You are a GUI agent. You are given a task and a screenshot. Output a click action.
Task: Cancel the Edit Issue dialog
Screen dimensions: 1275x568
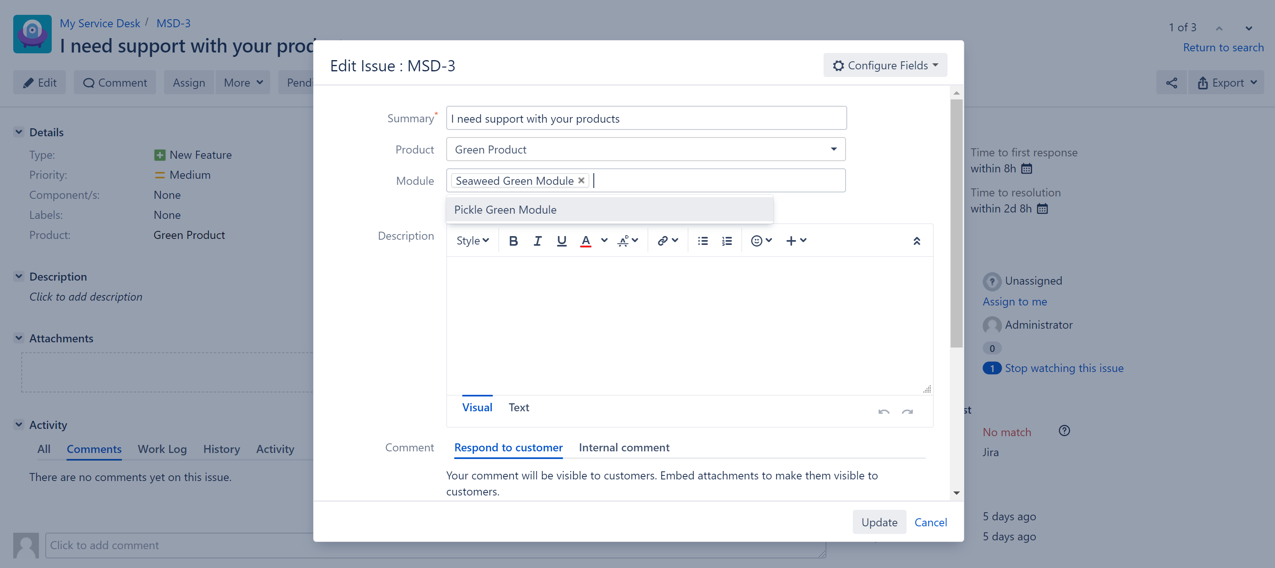tap(930, 522)
